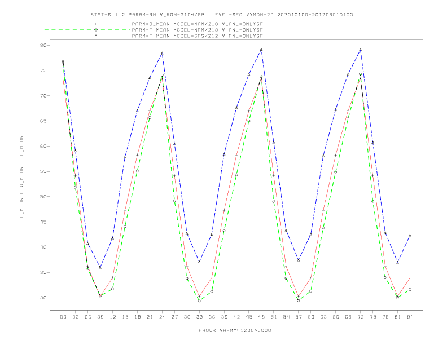447x345 pixels.
Task: Click y-axis tick label 50
Action: [x=43, y=197]
